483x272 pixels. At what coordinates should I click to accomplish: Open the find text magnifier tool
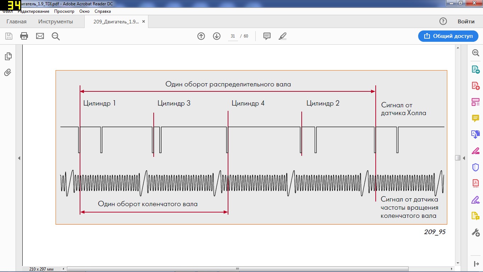(56, 36)
